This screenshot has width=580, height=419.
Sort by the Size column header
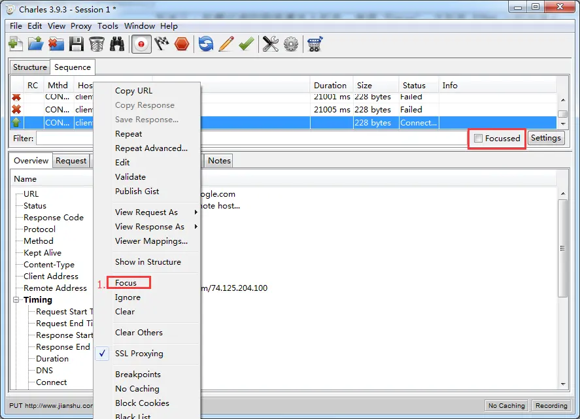[376, 86]
